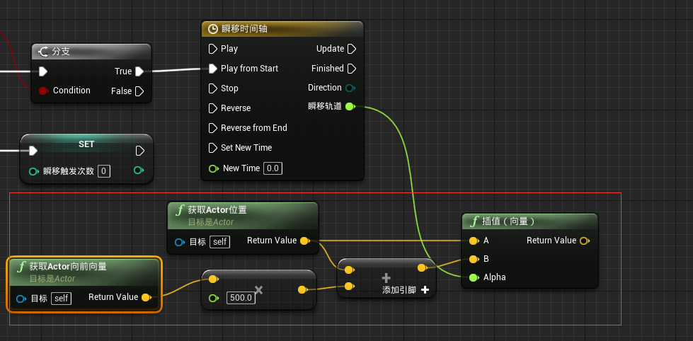The height and width of the screenshot is (341, 693).
Task: Click the 目标 pin on 获取Actor向前向量
Action: [21, 299]
